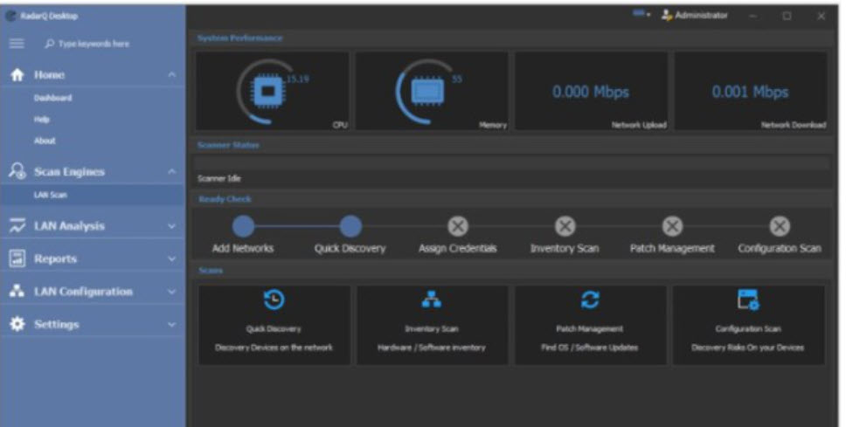Click the Reports document icon
846x427 pixels.
point(17,258)
